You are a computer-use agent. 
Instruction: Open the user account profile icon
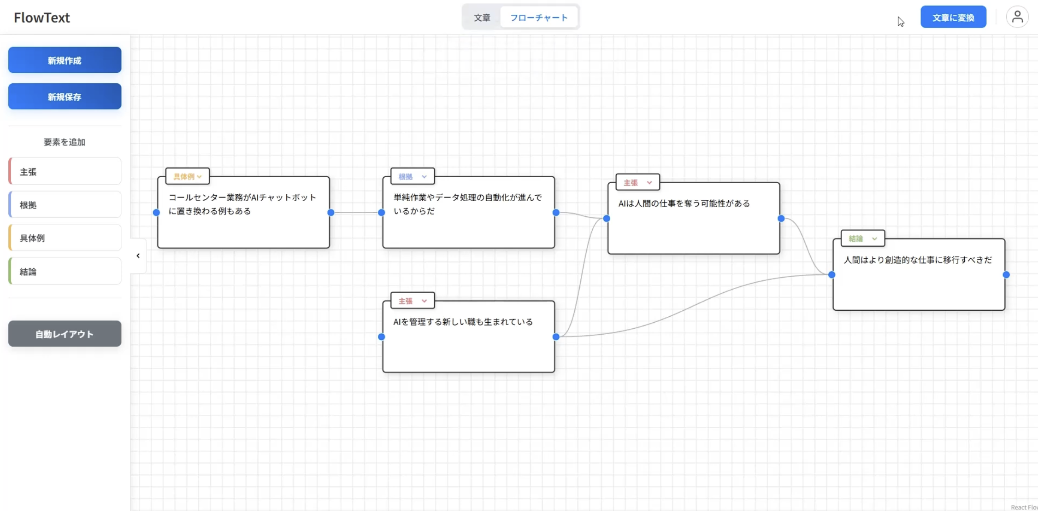[1017, 17]
